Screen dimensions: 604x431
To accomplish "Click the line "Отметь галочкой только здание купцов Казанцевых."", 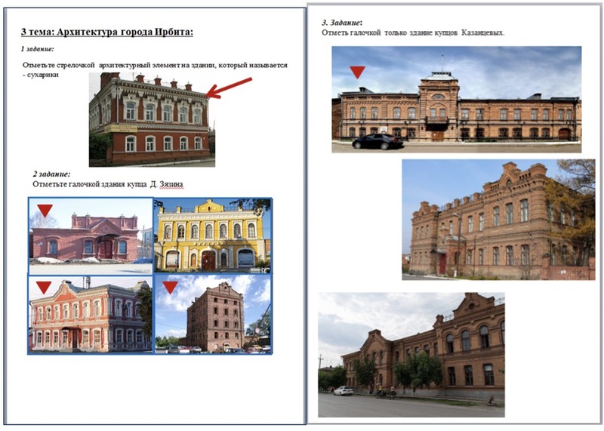I will (413, 32).
